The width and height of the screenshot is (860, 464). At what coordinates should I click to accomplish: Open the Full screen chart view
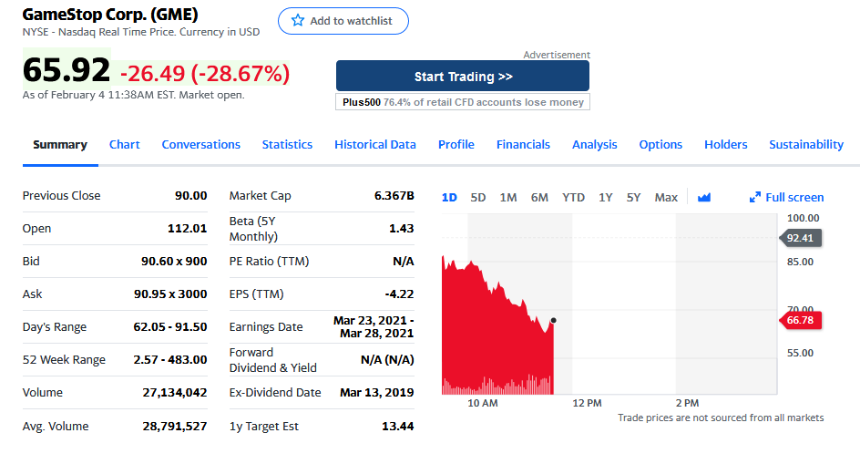[786, 198]
